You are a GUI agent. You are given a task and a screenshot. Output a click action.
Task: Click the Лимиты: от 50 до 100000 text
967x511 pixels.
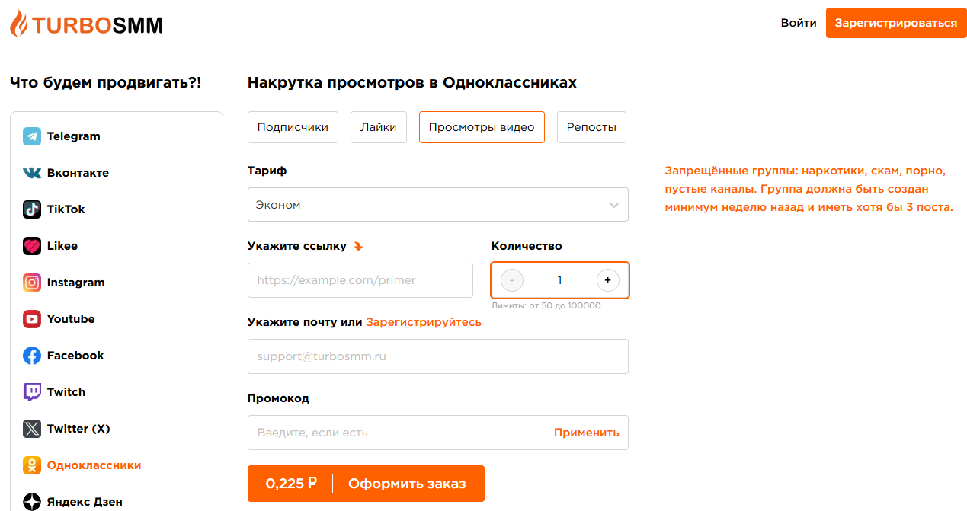[546, 305]
